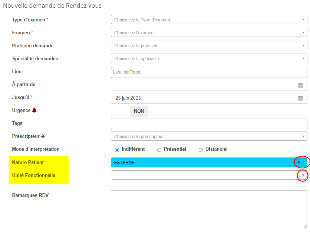Toggle the Urgence NON switch

[x=129, y=111]
